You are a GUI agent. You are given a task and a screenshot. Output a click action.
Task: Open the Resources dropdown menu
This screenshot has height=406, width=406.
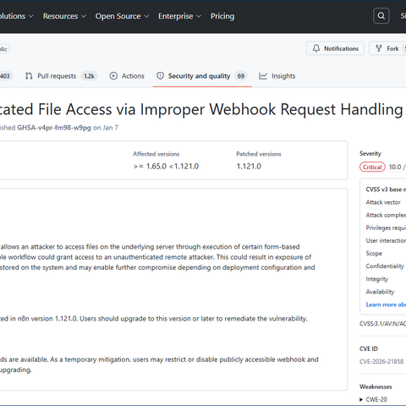[x=64, y=16]
